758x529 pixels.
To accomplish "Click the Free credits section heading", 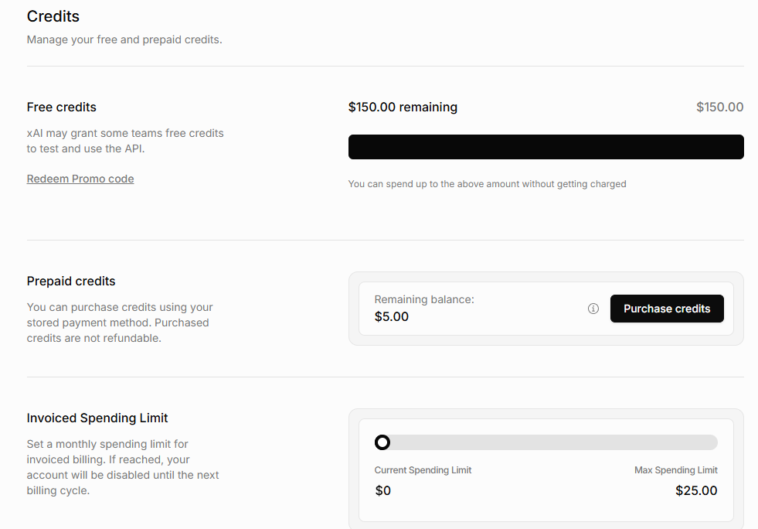I will (x=61, y=107).
